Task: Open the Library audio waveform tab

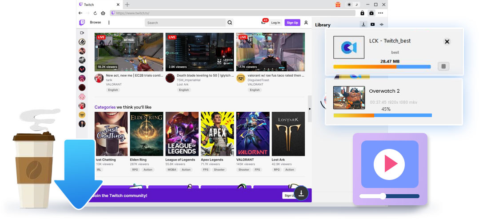Action: [382, 24]
